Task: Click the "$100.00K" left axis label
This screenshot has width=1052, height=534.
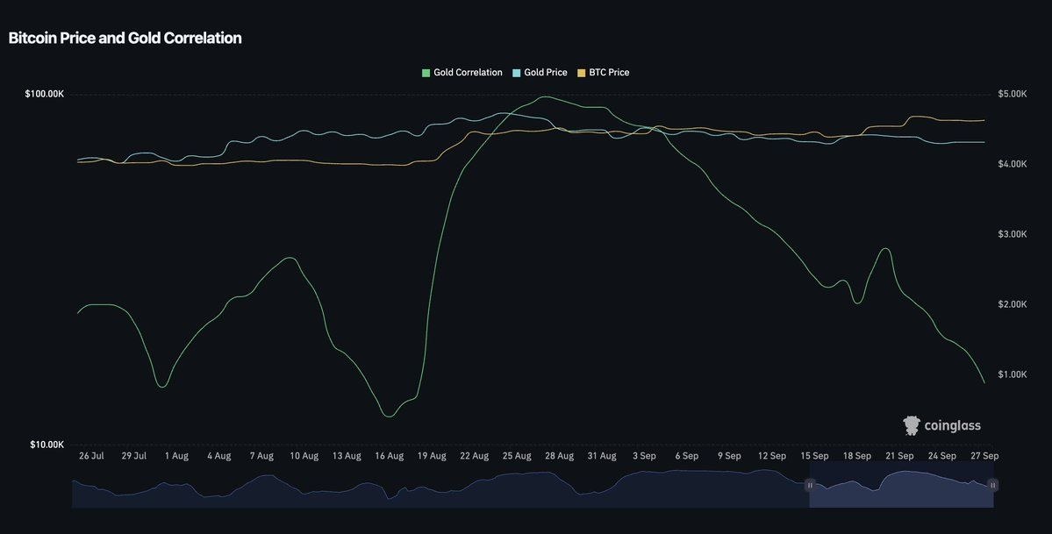Action: (x=44, y=94)
